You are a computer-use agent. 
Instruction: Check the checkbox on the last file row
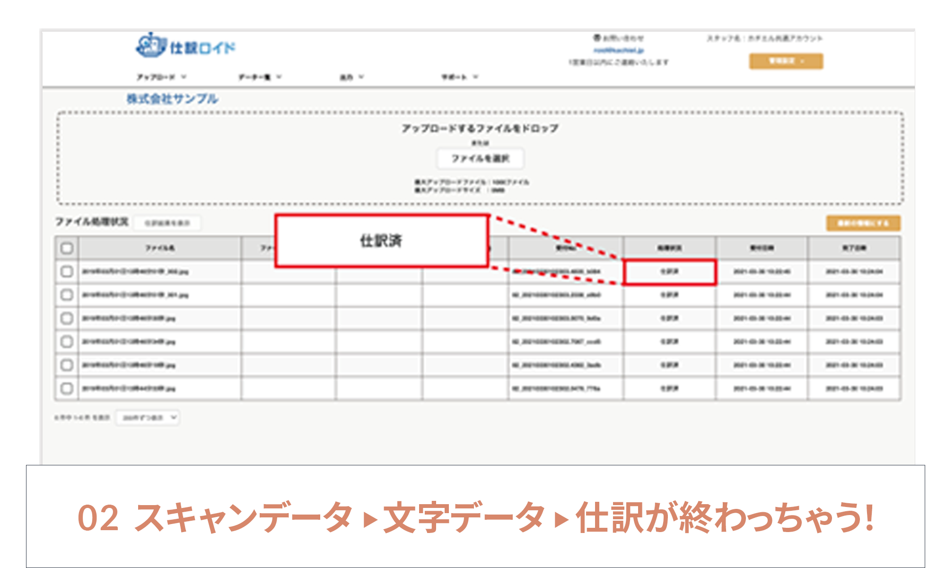coord(66,388)
